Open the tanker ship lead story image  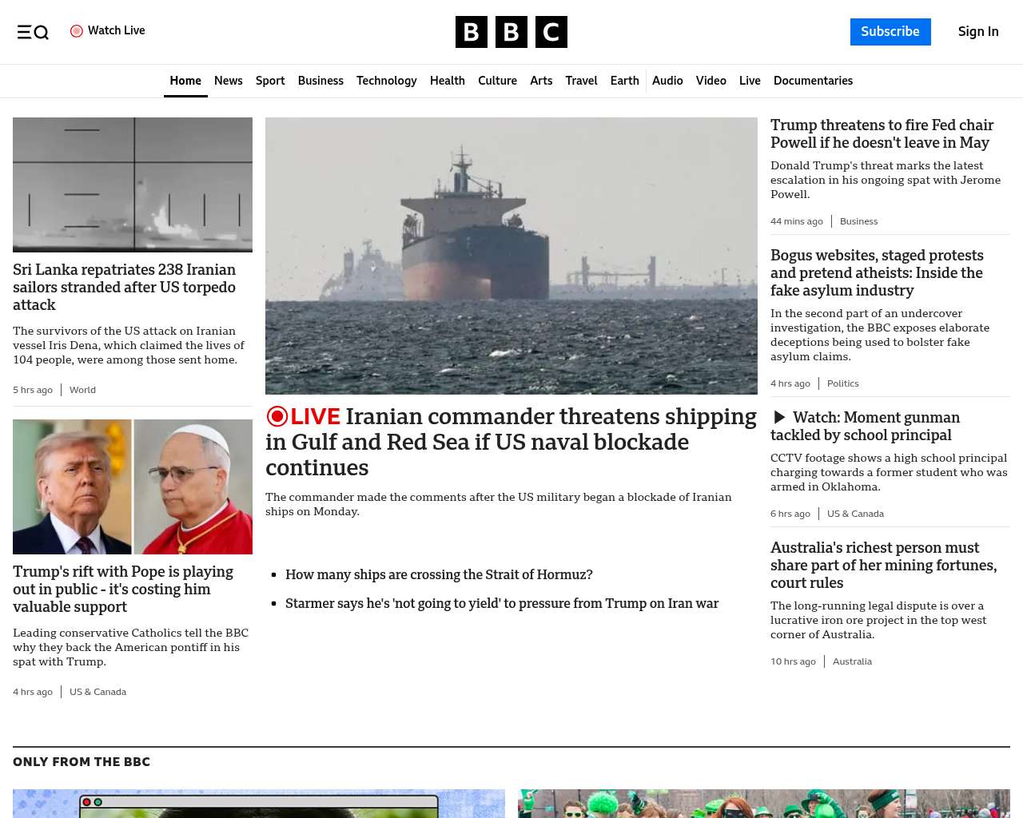(511, 256)
